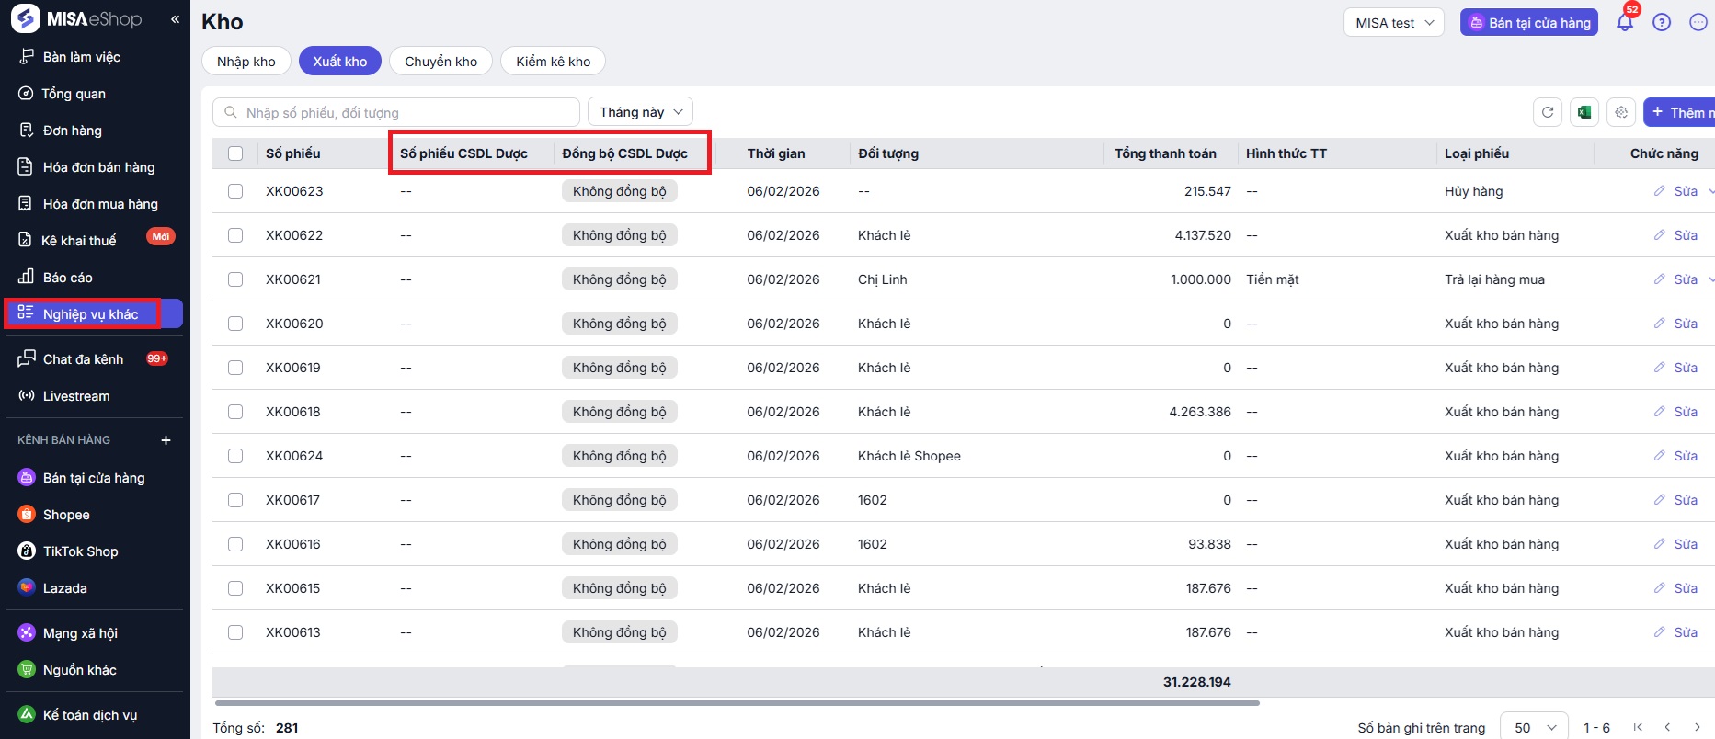This screenshot has width=1715, height=739.
Task: Expand Sửa options arrow for XK00621
Action: coord(1710,279)
